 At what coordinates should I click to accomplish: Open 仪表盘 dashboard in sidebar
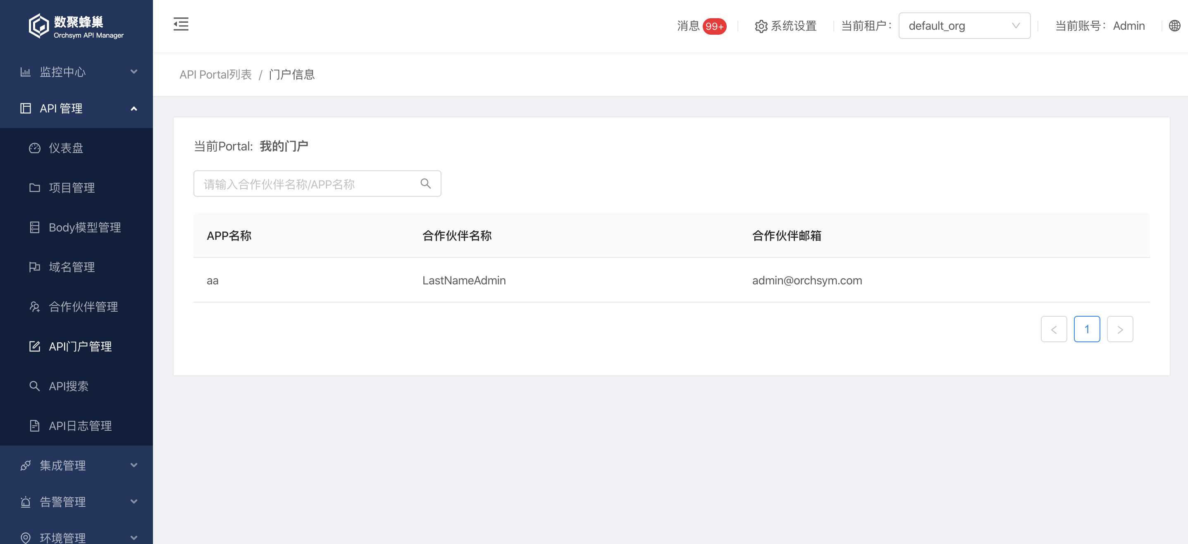tap(66, 148)
